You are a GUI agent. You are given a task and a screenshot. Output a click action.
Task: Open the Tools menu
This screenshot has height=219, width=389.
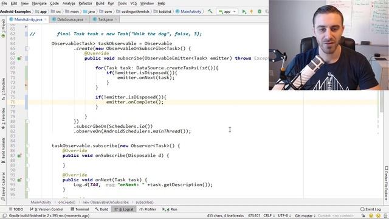(x=122, y=3)
